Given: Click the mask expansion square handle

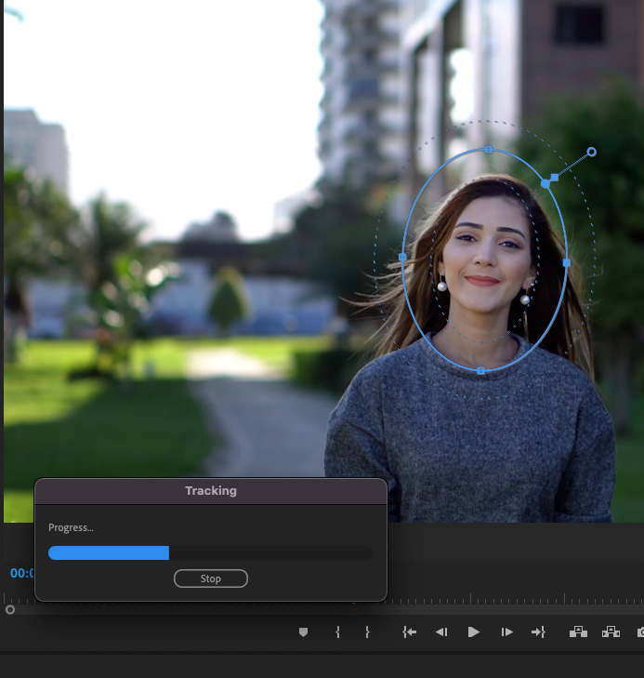Looking at the screenshot, I should click(555, 177).
